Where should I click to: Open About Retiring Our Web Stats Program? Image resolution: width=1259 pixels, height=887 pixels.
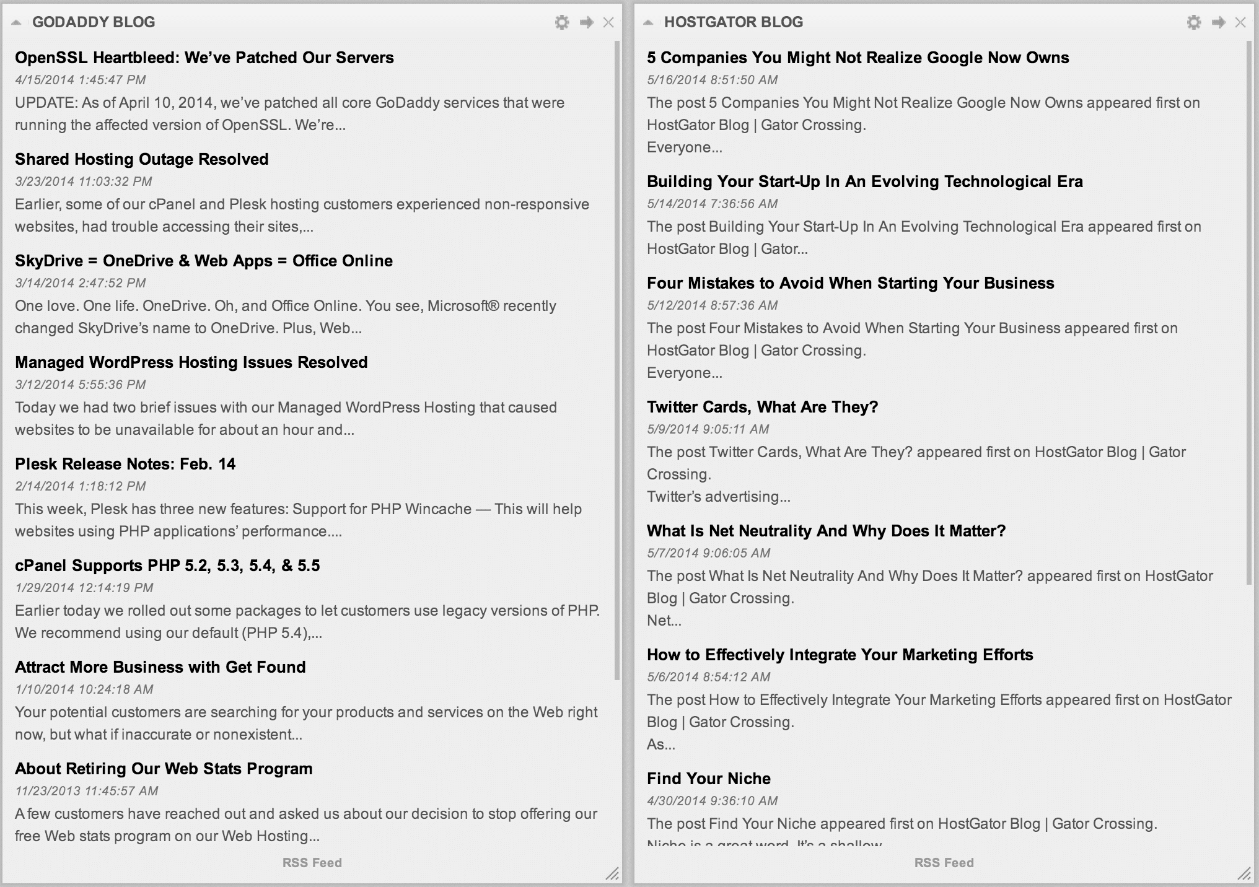point(164,769)
